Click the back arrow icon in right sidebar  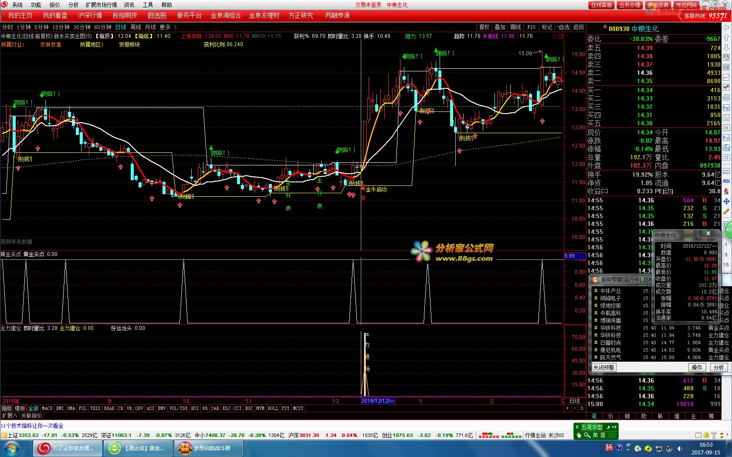[726, 27]
